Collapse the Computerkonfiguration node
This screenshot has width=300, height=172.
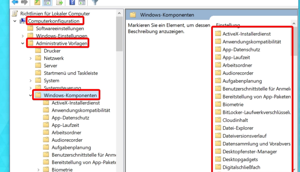point(15,21)
